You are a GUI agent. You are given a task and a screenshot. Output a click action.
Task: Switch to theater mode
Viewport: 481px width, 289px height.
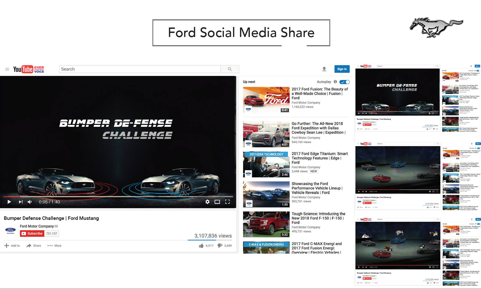click(217, 202)
